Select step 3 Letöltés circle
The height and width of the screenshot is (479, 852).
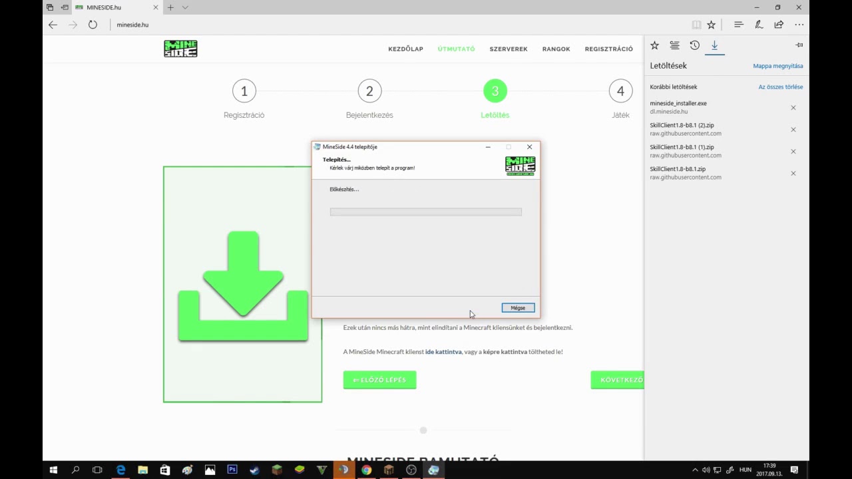pos(495,91)
